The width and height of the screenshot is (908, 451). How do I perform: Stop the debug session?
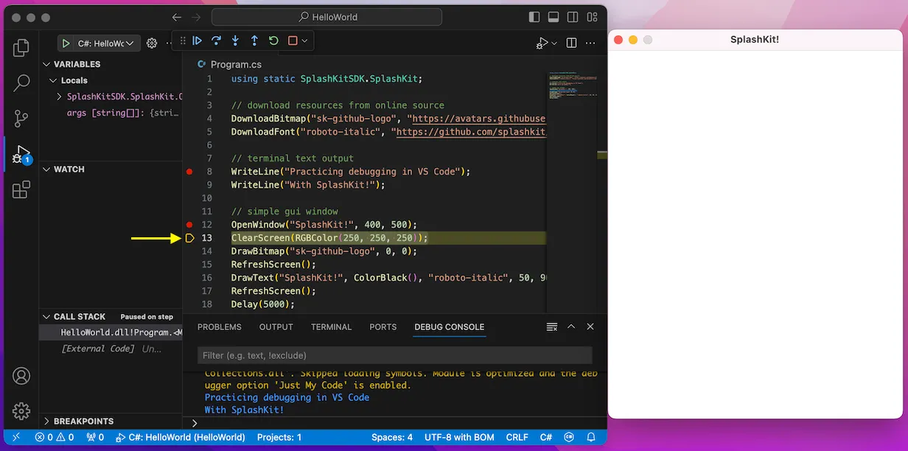point(293,41)
